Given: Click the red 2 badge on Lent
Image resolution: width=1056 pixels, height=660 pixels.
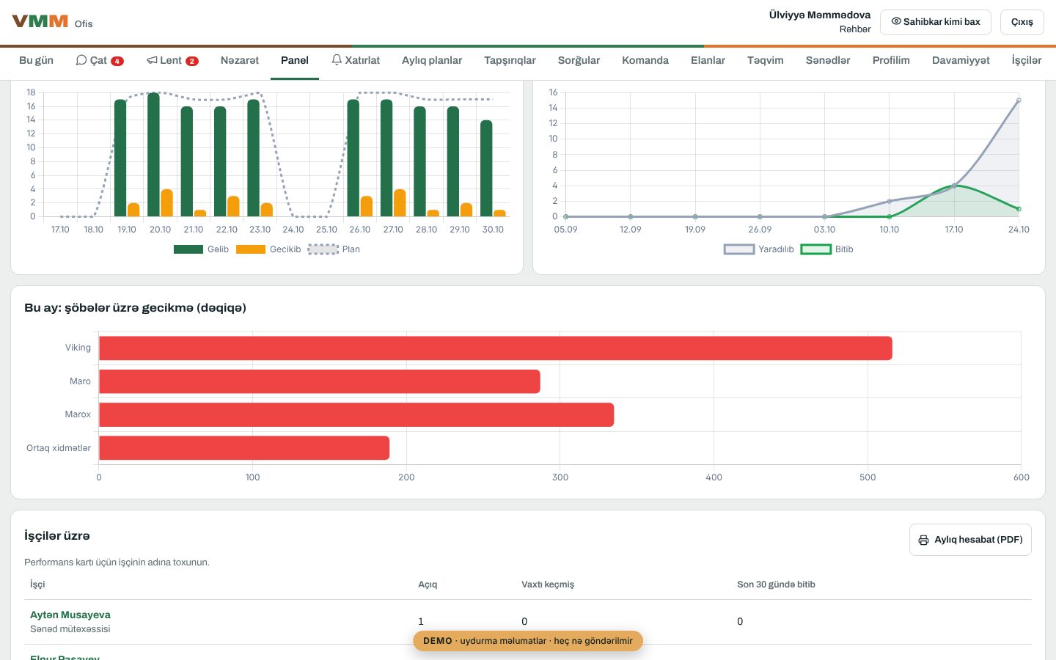Looking at the screenshot, I should point(192,61).
